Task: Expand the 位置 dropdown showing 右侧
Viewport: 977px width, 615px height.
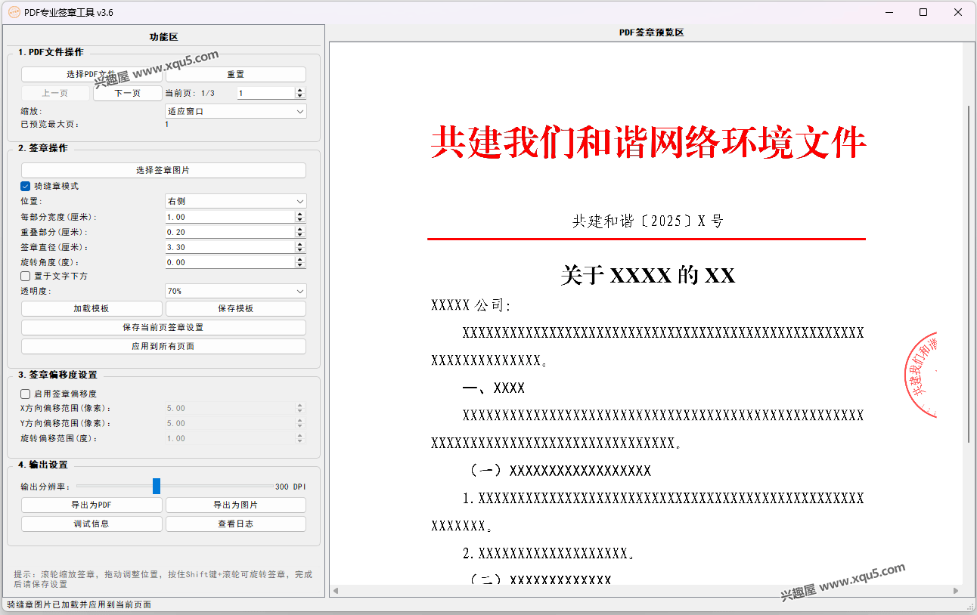Action: click(235, 202)
